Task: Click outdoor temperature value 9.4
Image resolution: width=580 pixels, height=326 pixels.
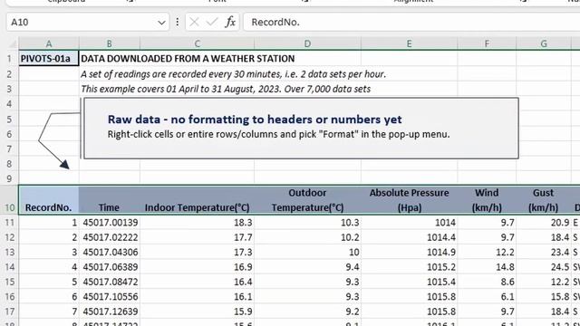Action: coord(307,267)
